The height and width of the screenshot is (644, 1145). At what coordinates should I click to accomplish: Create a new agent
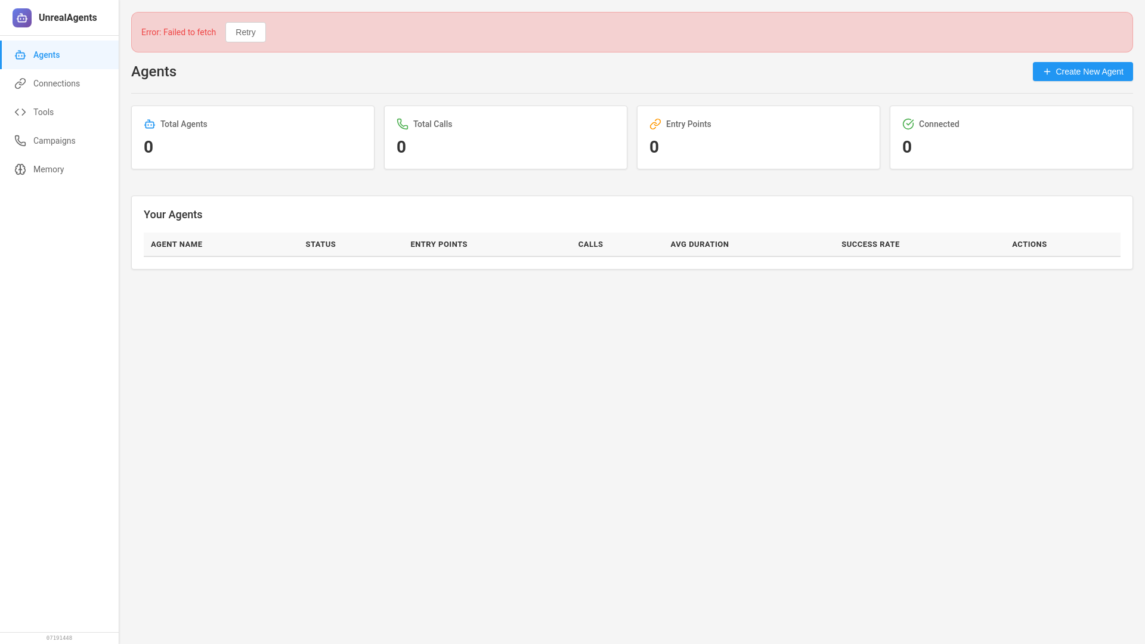point(1083,72)
